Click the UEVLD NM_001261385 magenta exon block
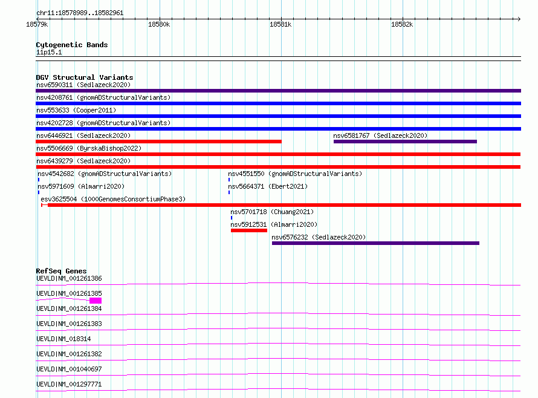The width and height of the screenshot is (538, 398). point(96,301)
